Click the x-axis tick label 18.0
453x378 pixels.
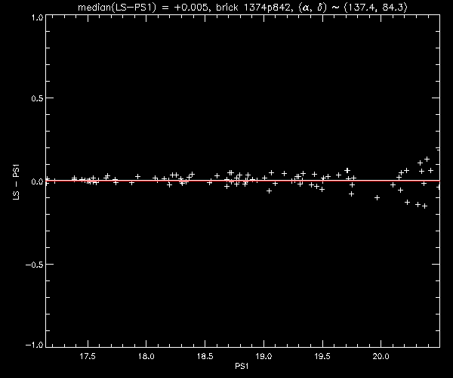point(146,356)
